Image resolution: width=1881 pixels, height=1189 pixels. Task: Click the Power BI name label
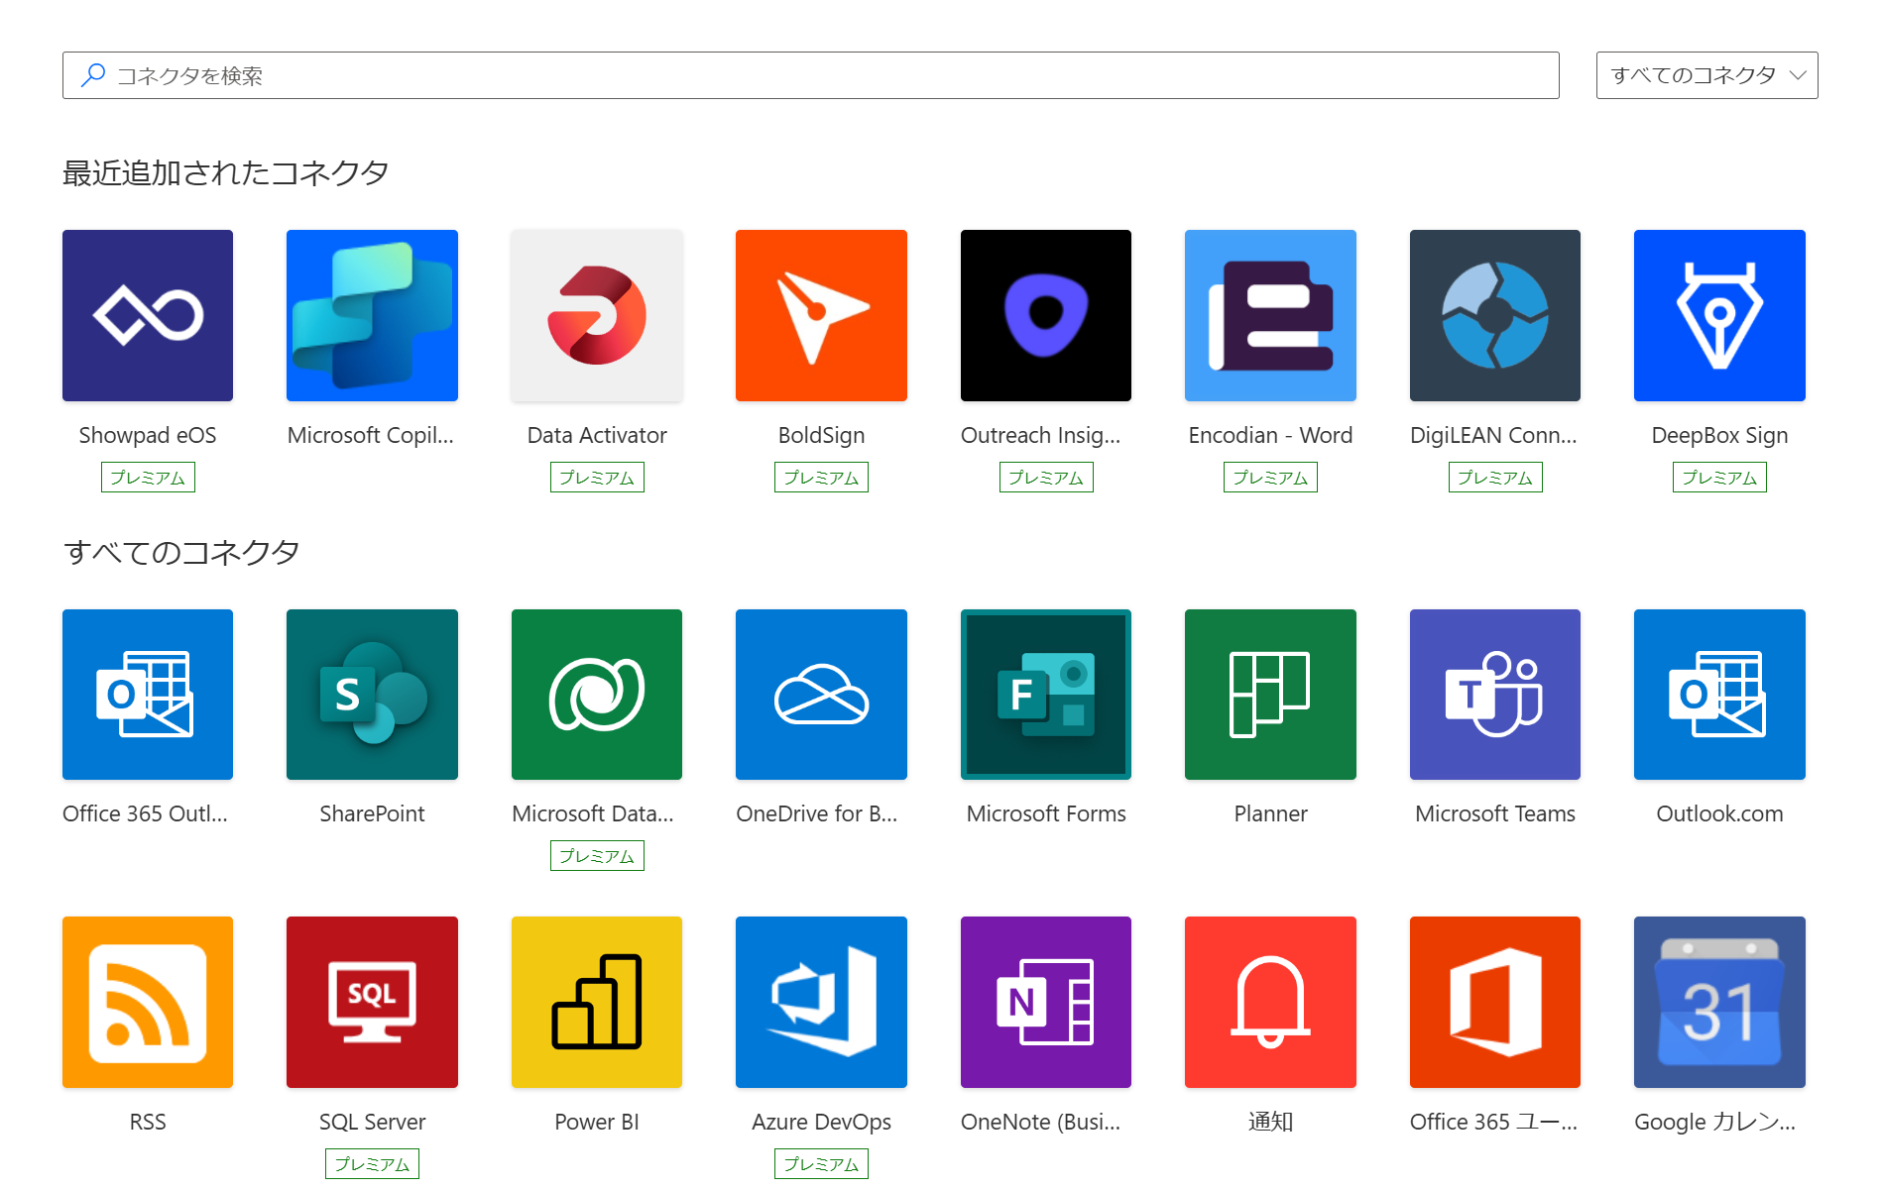[x=597, y=1122]
